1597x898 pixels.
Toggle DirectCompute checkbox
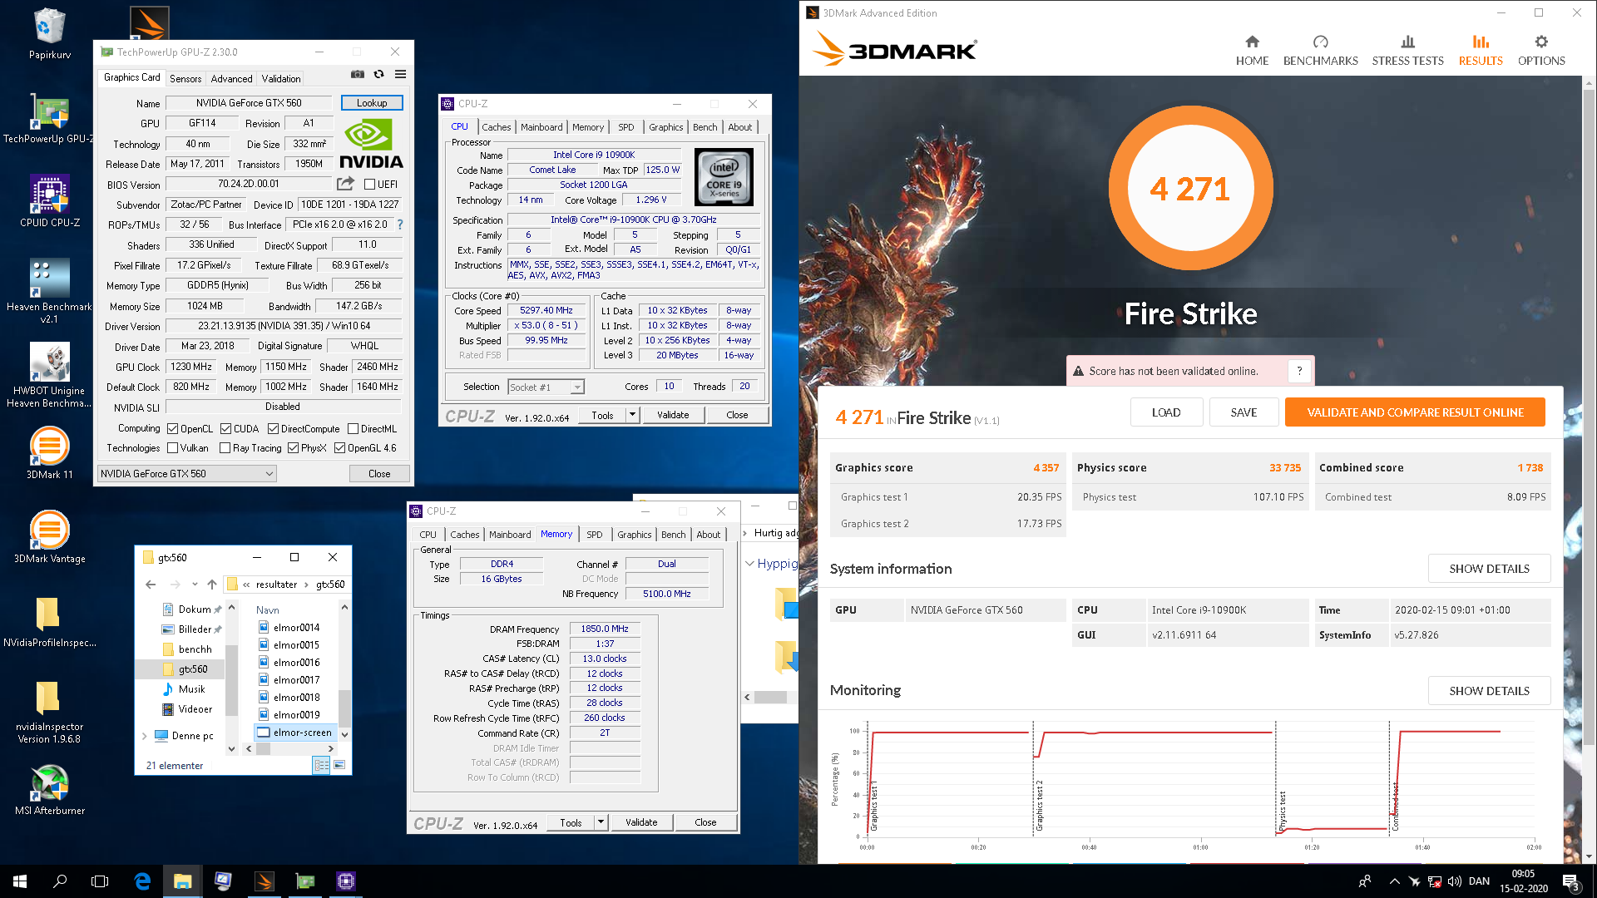coord(274,429)
